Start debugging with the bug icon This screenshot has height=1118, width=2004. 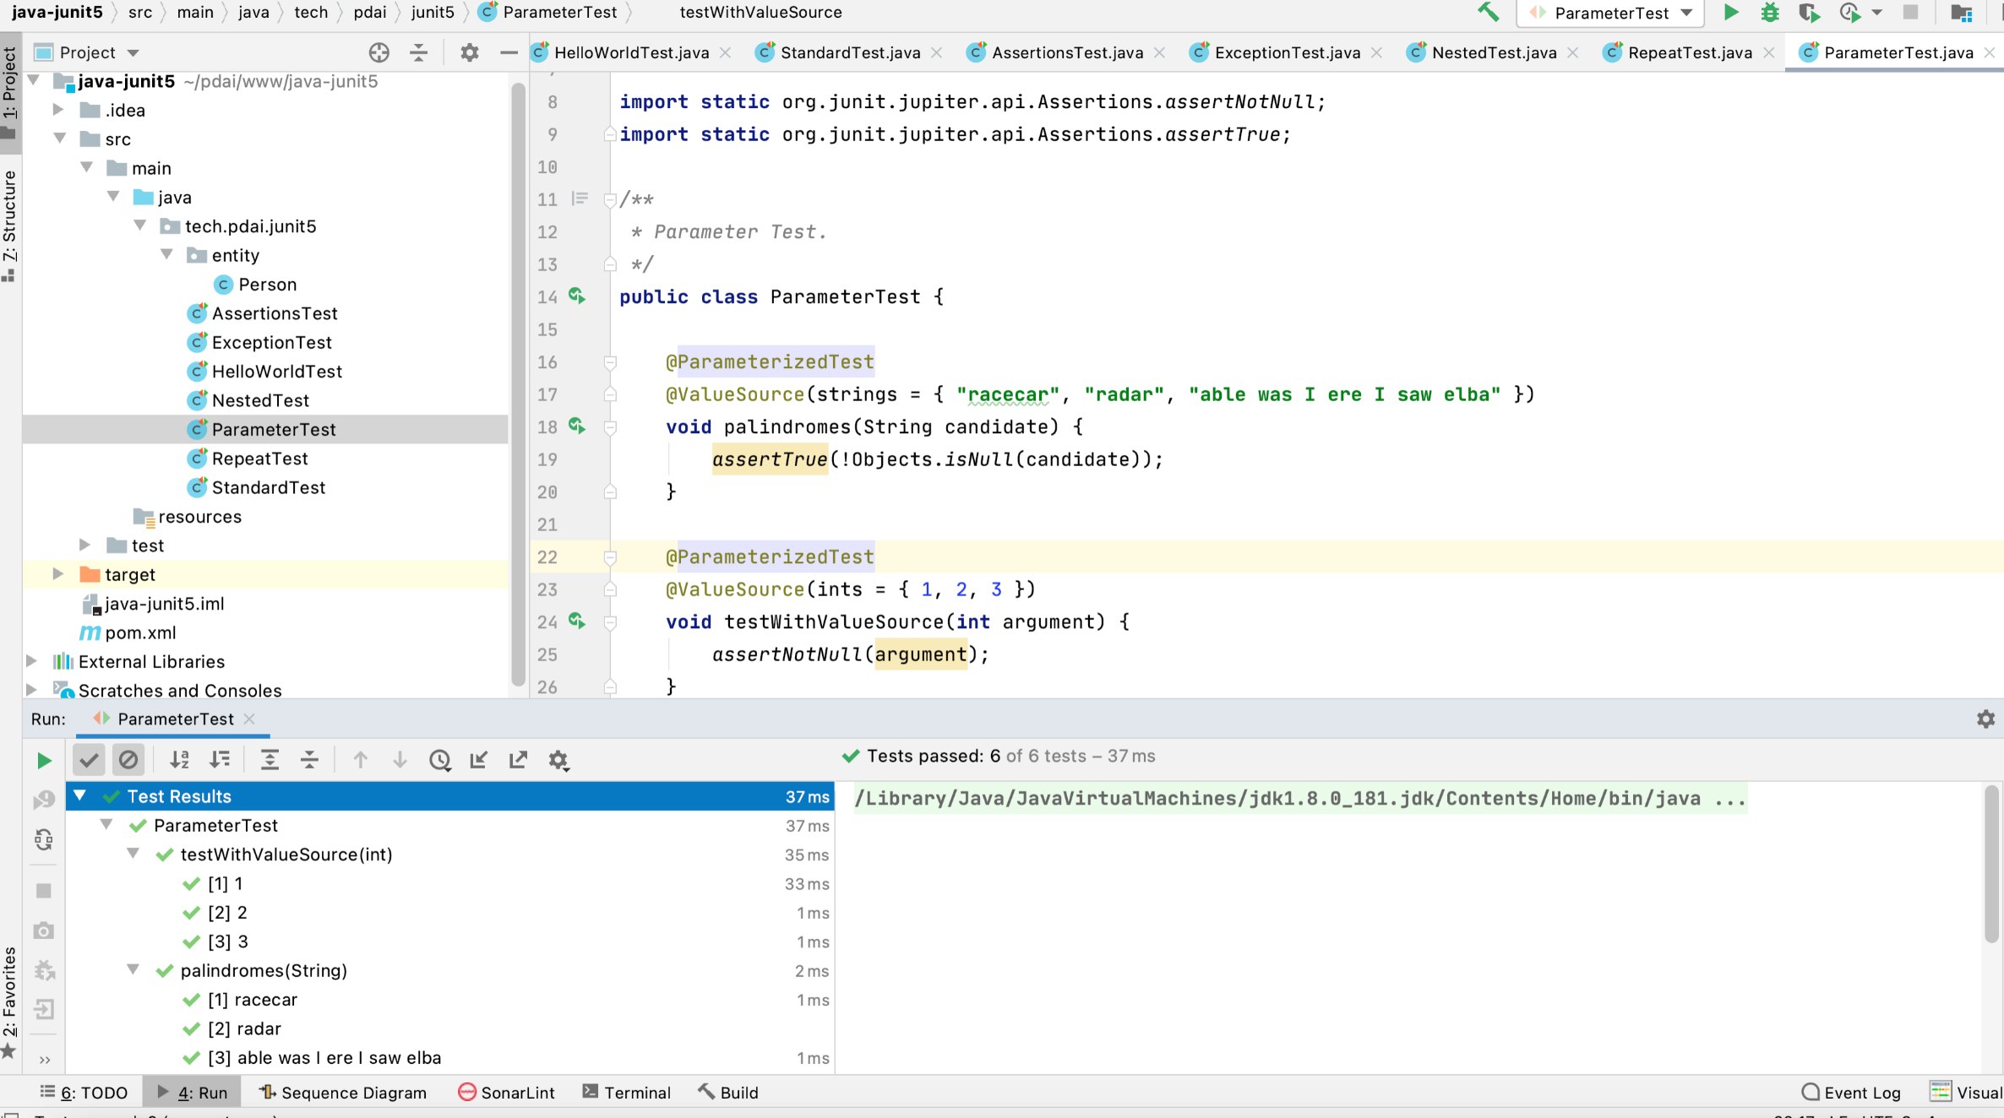pos(1769,13)
